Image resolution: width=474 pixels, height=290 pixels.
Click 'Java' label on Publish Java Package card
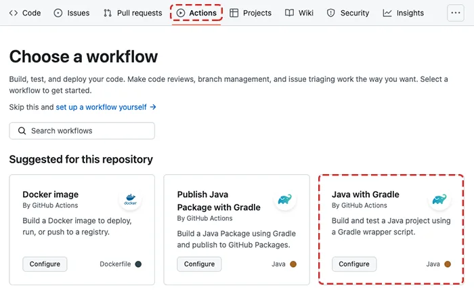[278, 264]
